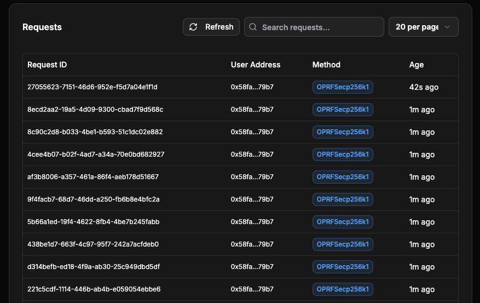
Task: Select request ID 438be1d7-663f-4c97-95f7-242a7acfdeb0
Action: [x=93, y=244]
